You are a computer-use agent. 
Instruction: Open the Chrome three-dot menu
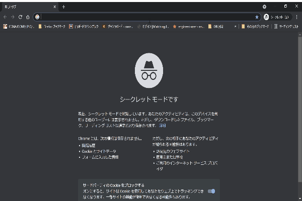point(296,17)
